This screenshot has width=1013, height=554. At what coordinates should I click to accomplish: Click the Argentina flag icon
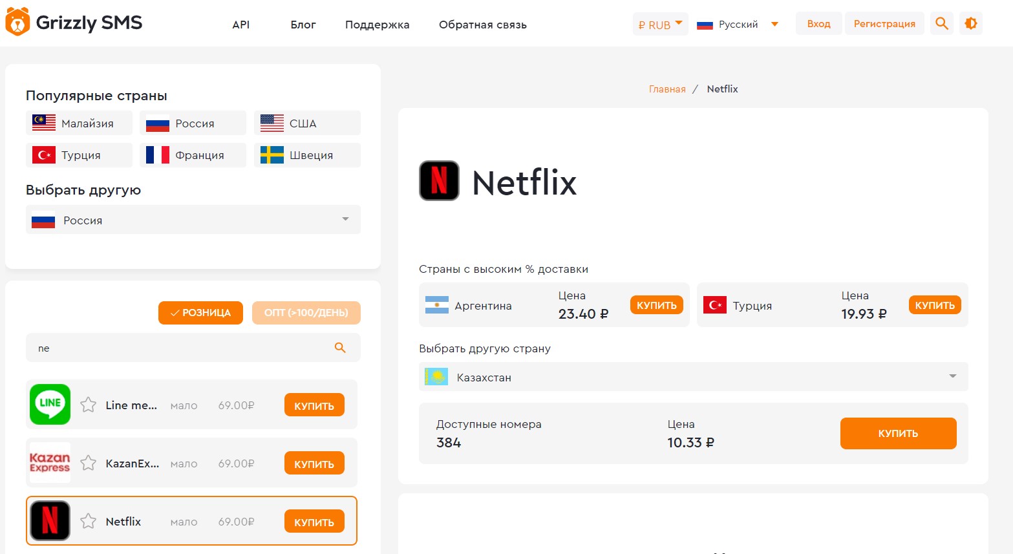click(x=437, y=305)
